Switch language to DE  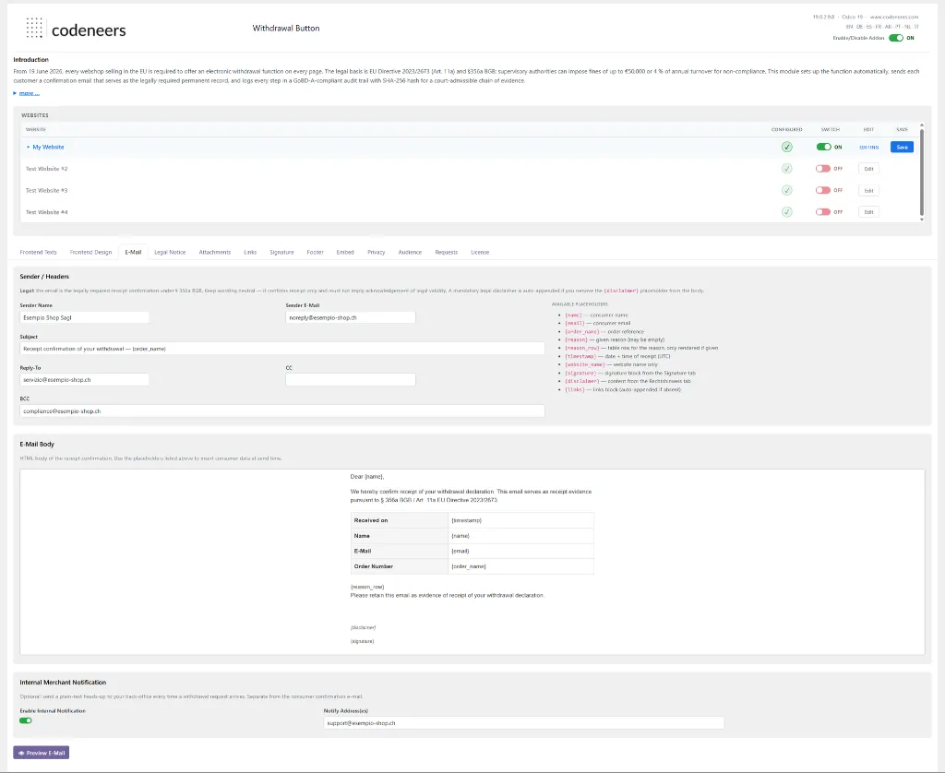[x=859, y=27]
